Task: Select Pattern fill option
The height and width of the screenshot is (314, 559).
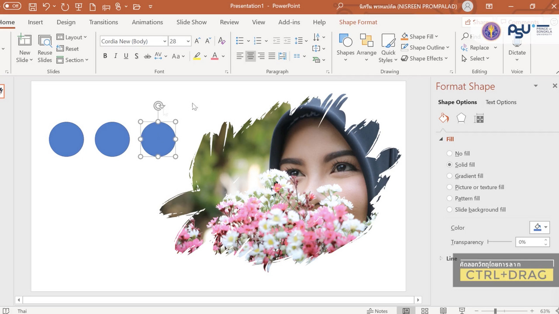Action: point(463,198)
